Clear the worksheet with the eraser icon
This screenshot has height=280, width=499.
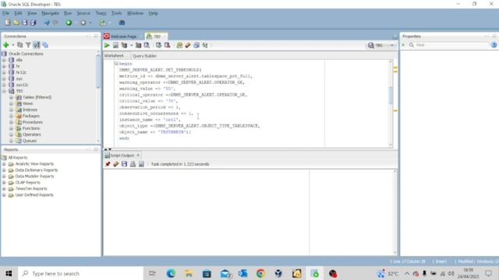tap(188, 45)
